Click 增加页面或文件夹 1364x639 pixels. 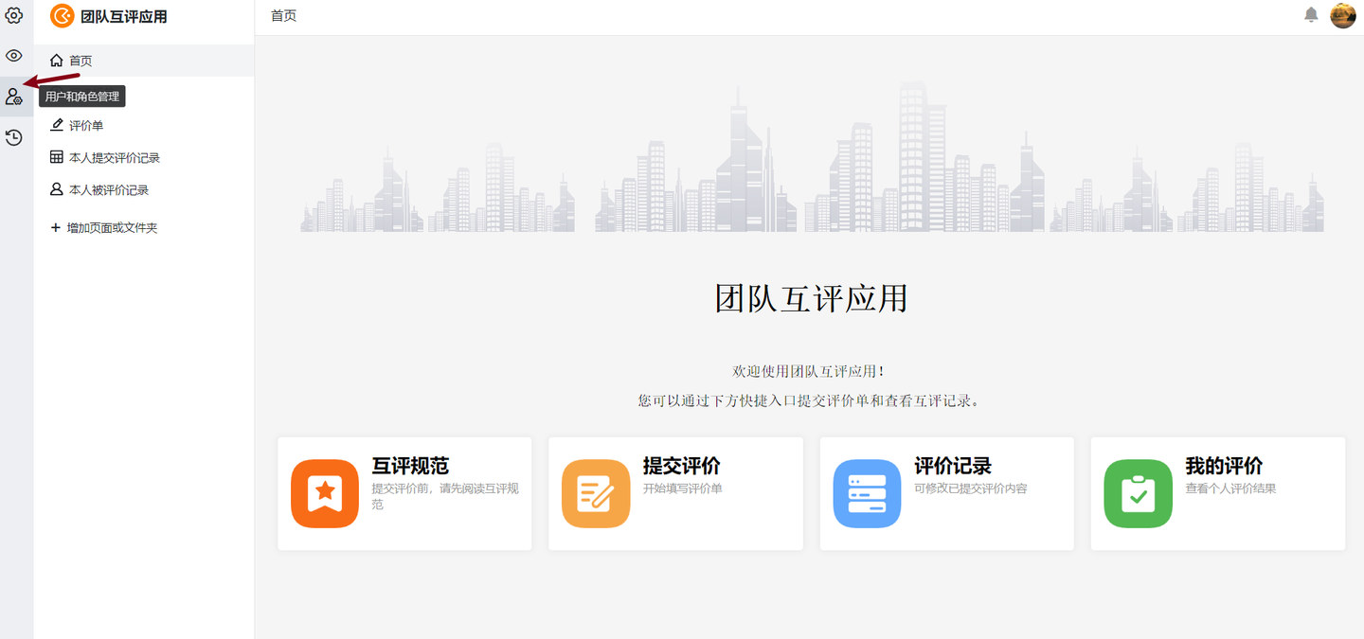point(104,228)
